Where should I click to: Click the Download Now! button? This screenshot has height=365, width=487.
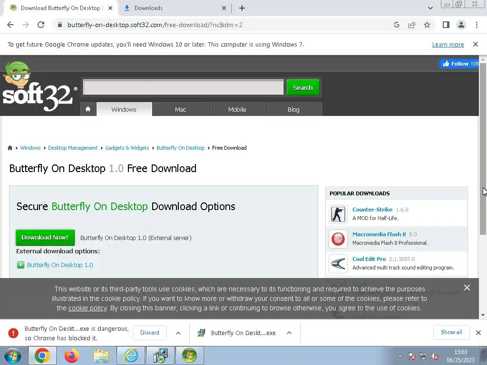45,238
